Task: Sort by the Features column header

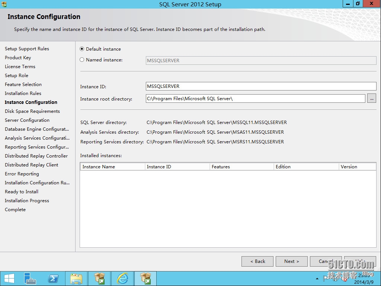Action: coord(242,166)
